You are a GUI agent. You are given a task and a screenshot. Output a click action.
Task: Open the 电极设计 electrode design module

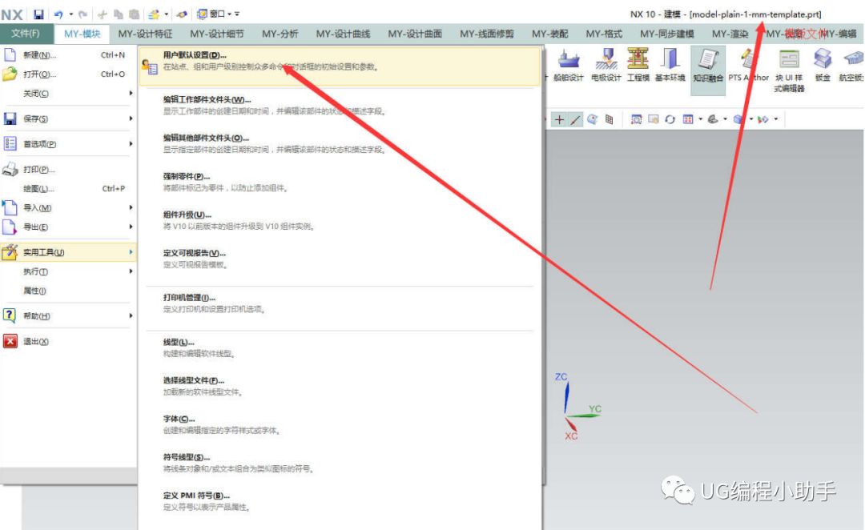click(x=605, y=65)
